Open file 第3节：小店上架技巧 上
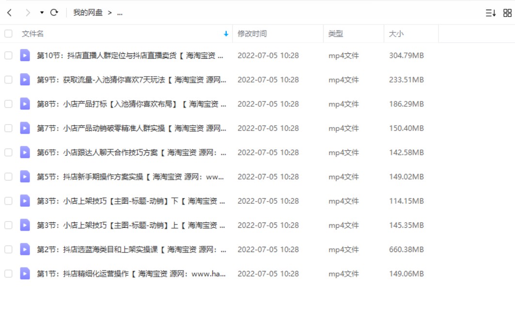 click(131, 225)
